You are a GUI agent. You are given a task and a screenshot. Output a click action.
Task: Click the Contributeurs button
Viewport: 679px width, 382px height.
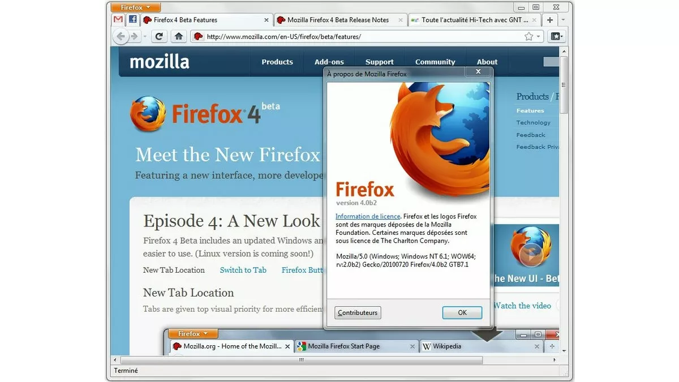[x=358, y=312]
